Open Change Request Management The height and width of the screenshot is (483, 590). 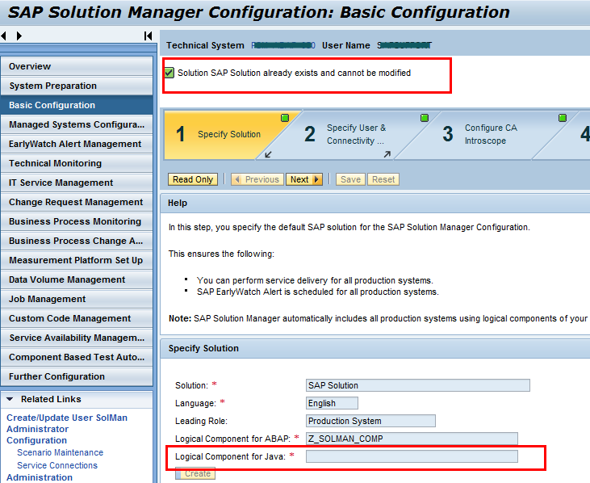click(x=77, y=202)
